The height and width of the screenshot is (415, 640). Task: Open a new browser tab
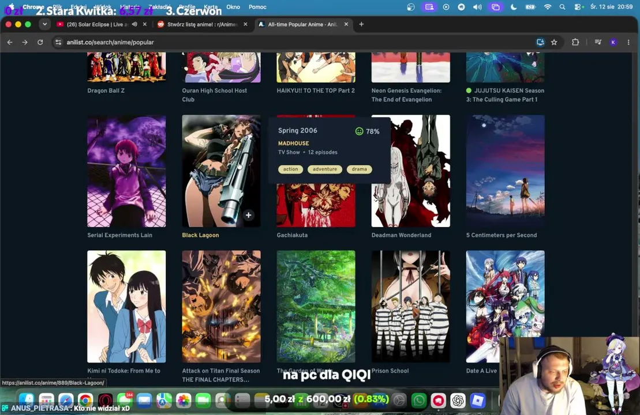361,24
